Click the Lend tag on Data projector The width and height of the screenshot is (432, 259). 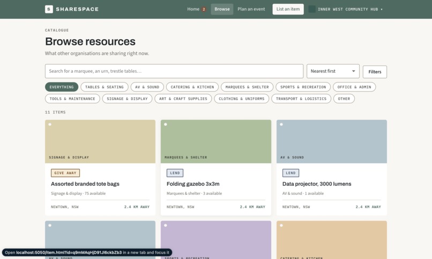(291, 173)
